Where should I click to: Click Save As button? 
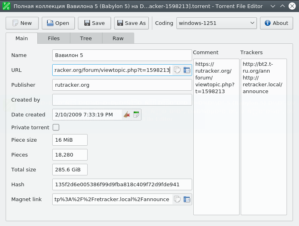click(x=131, y=23)
